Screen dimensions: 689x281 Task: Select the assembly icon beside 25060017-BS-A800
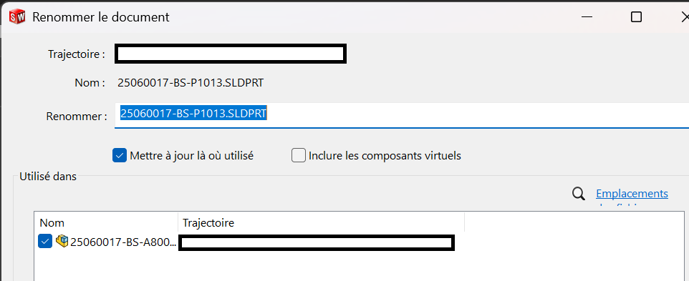click(62, 241)
